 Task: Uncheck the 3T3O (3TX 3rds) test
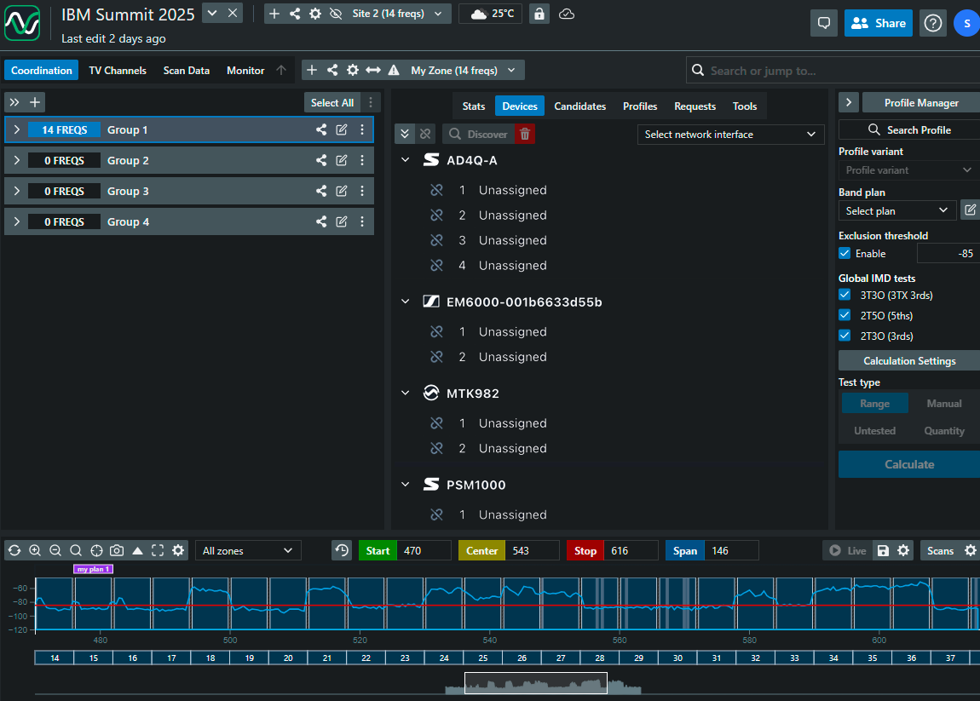845,294
